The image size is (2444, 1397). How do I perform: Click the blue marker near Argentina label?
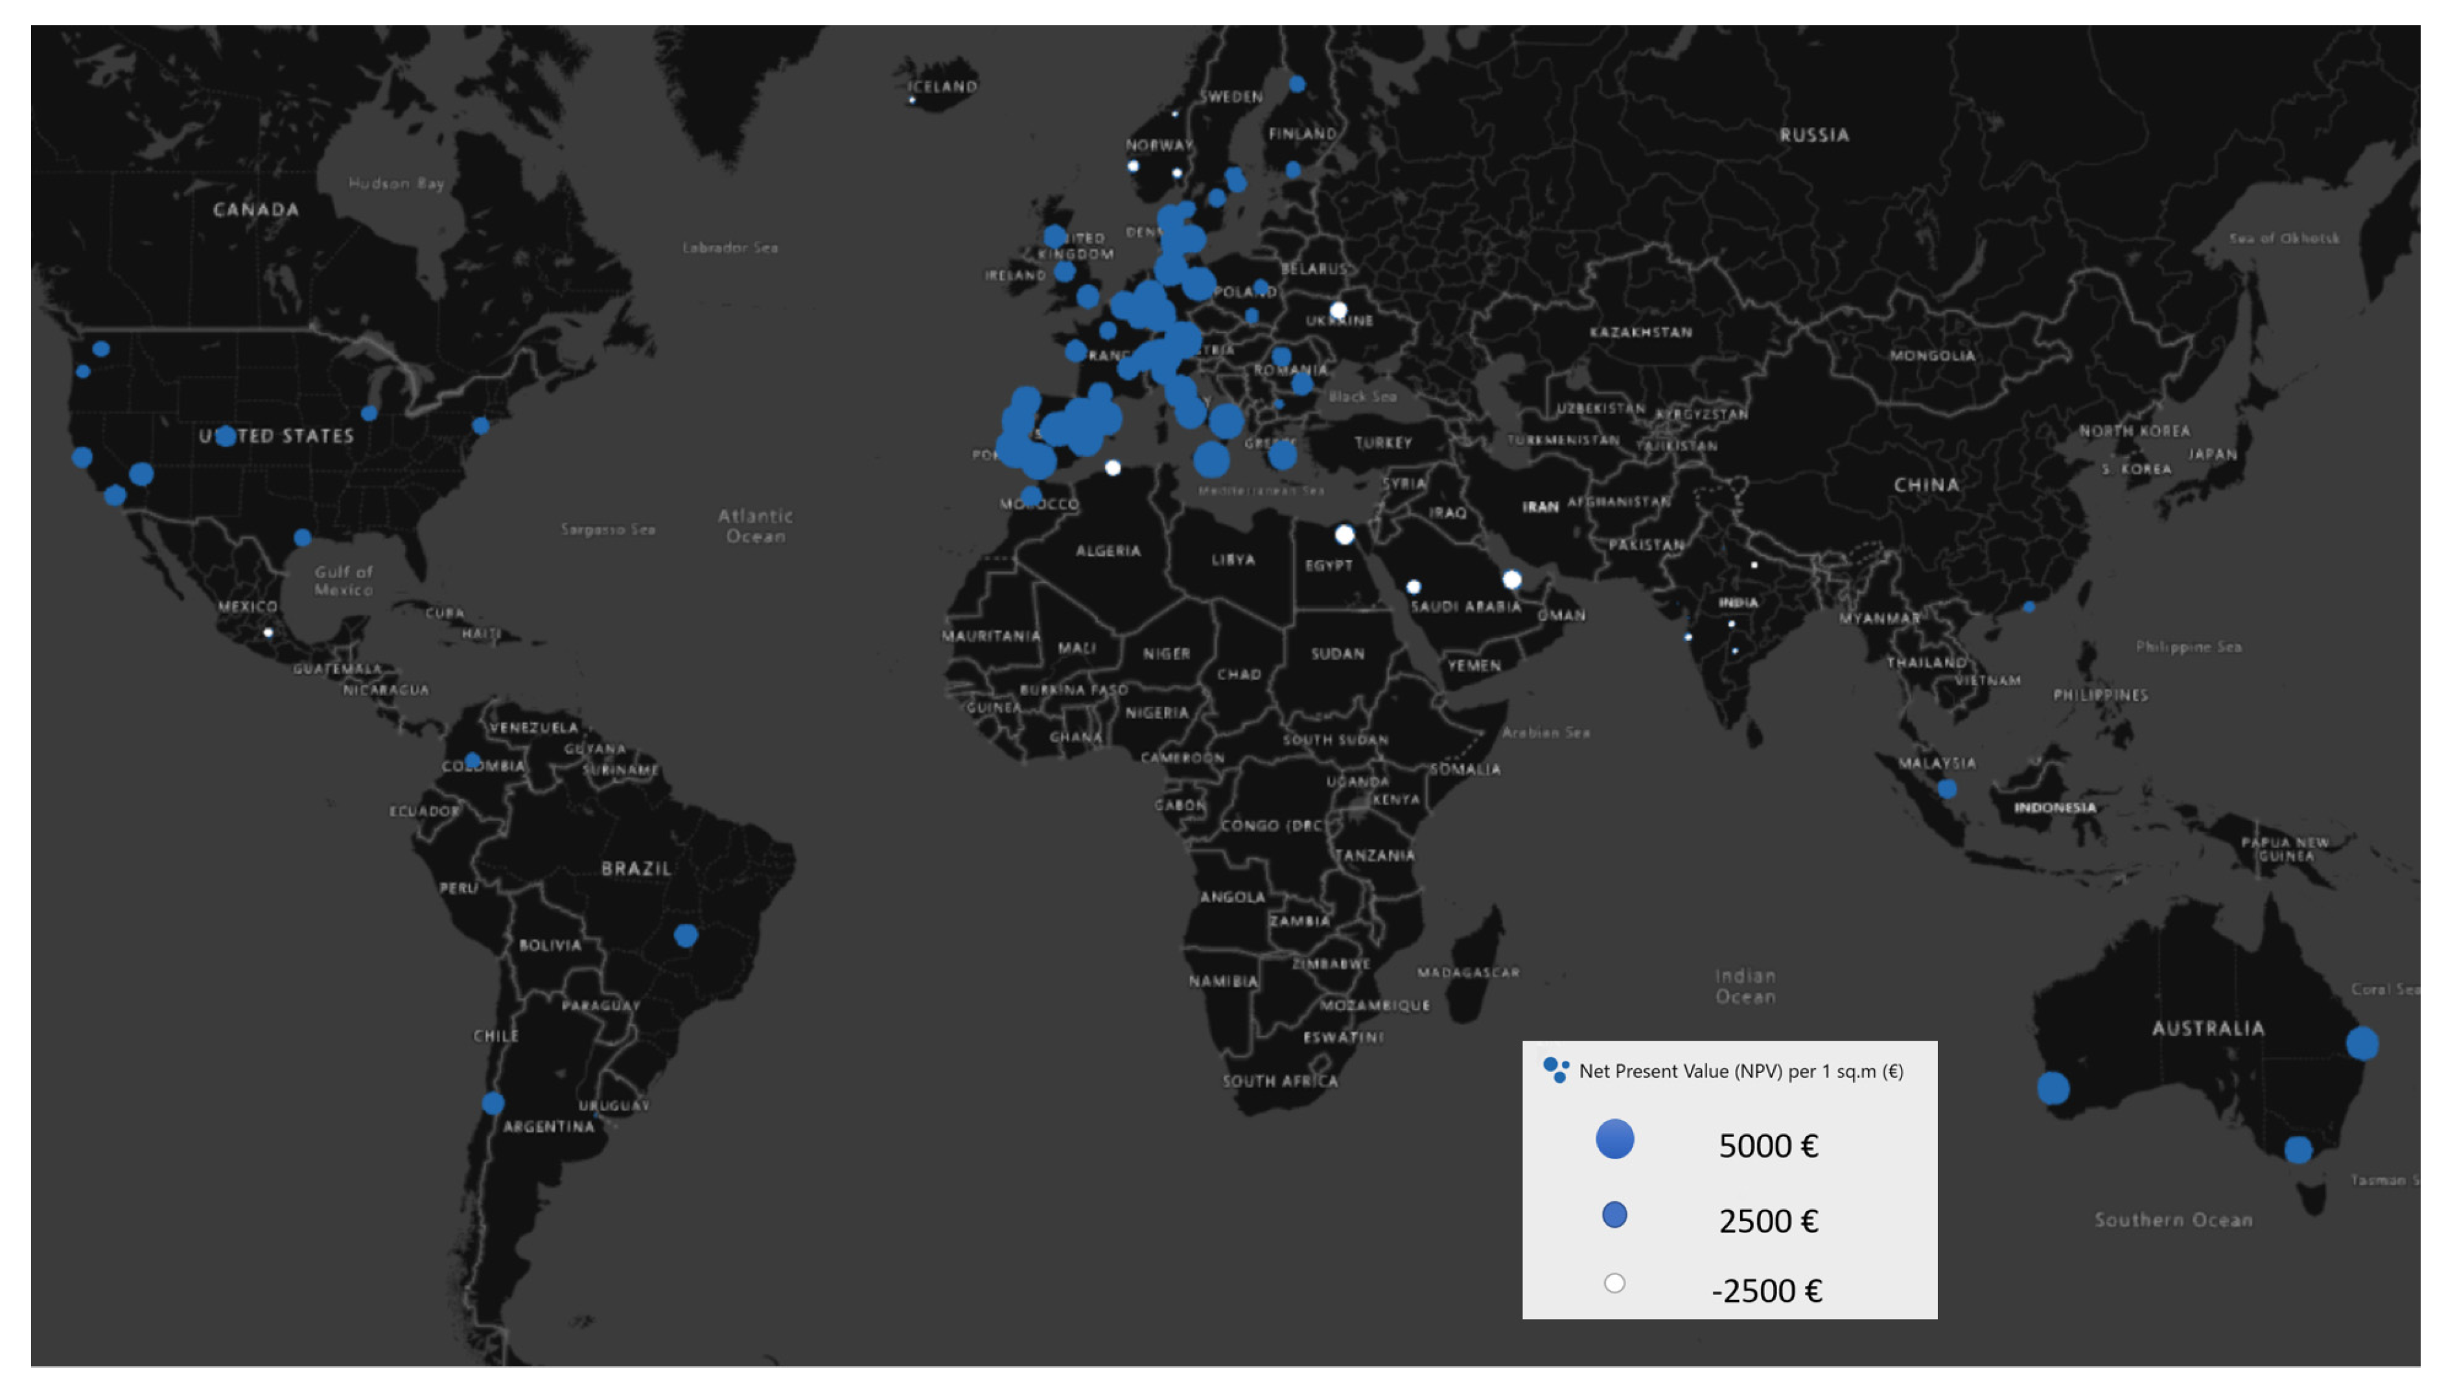click(493, 1103)
